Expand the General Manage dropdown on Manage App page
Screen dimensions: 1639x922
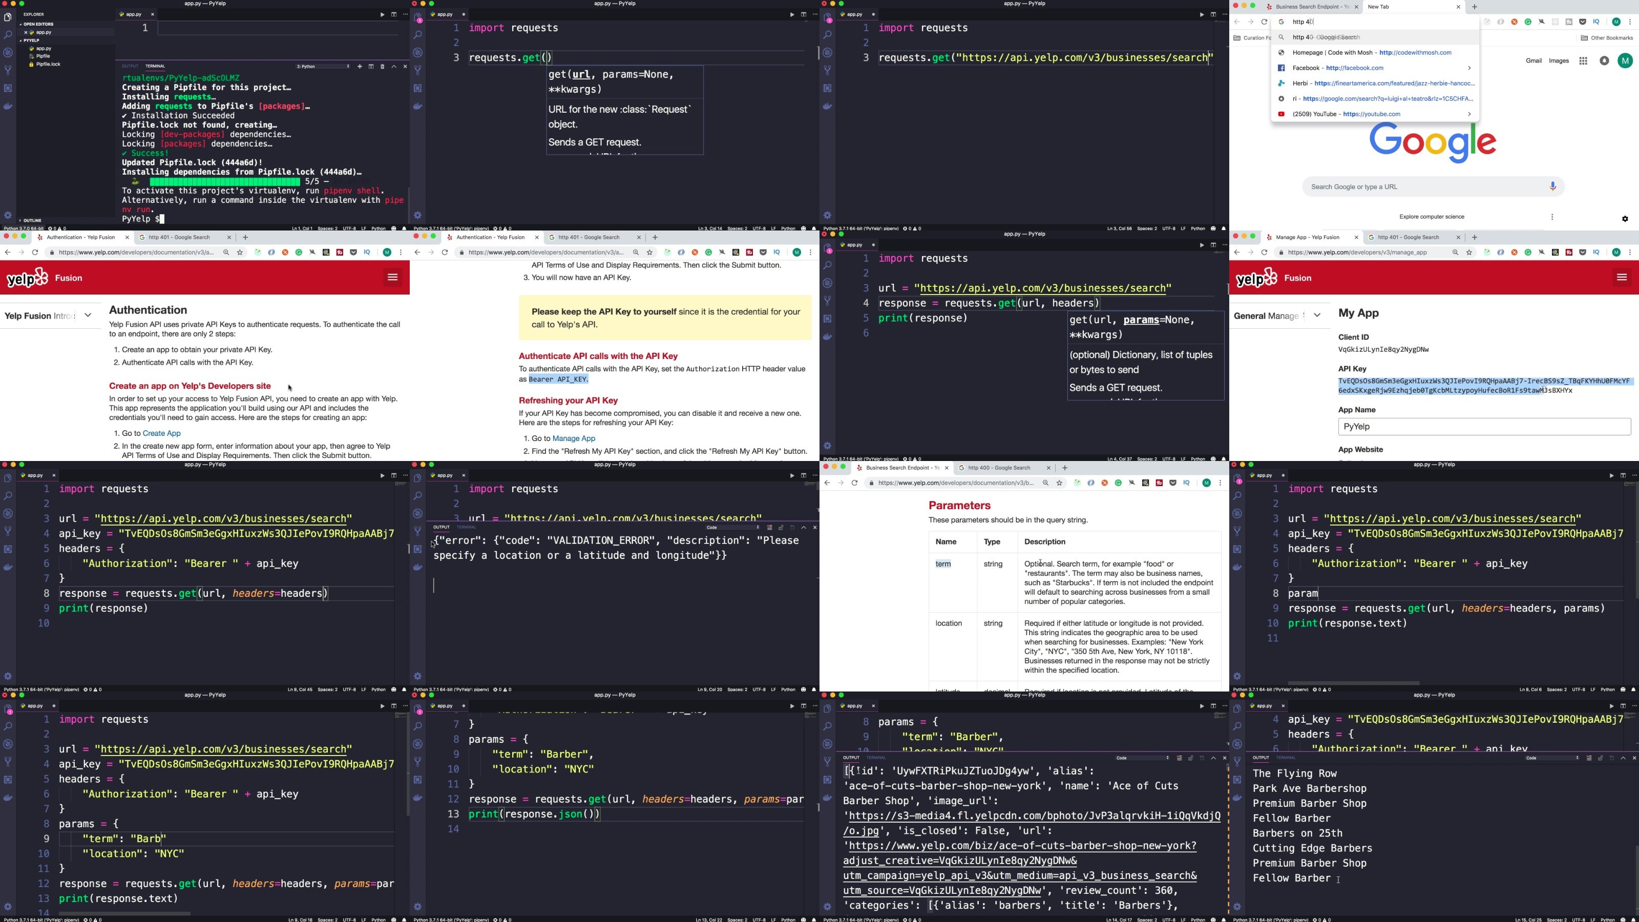1317,316
